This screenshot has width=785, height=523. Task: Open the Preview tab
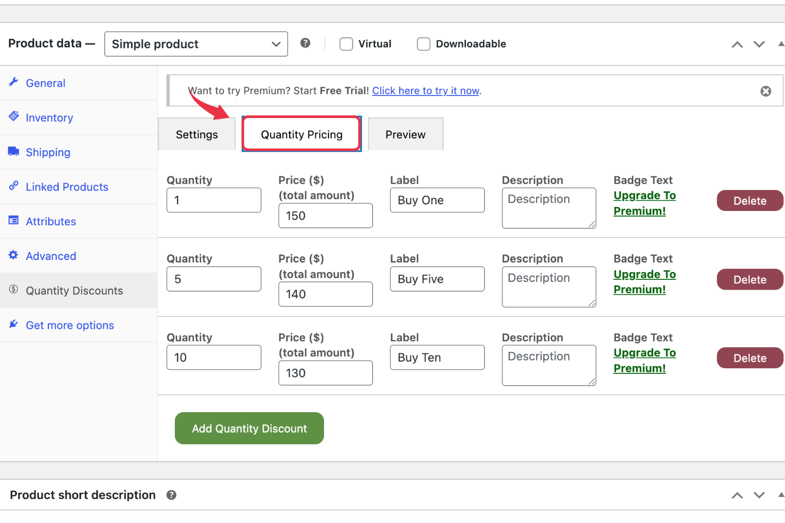[x=405, y=135]
